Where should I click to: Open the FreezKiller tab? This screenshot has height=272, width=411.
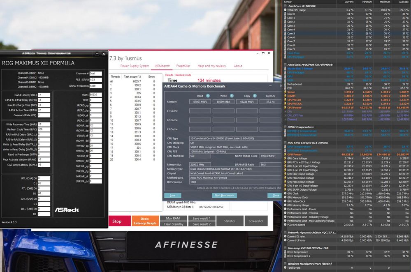click(x=183, y=66)
